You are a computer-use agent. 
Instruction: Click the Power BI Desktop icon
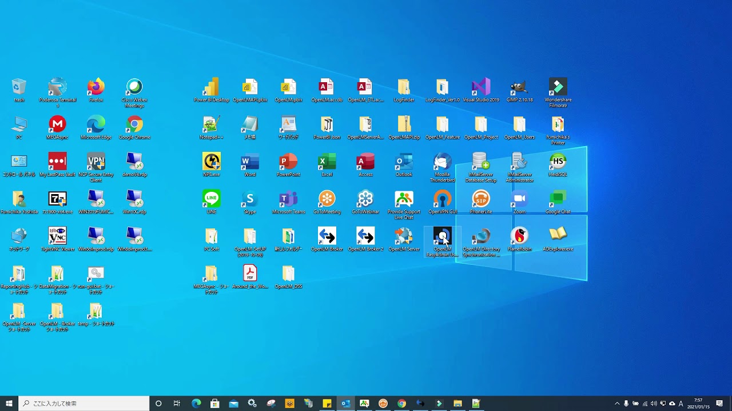click(212, 91)
